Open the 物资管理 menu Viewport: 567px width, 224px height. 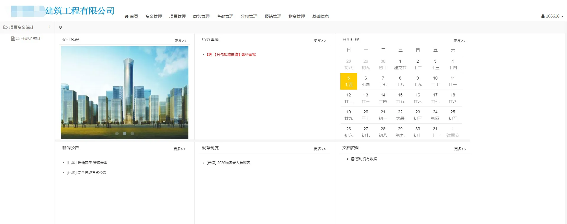coord(297,16)
